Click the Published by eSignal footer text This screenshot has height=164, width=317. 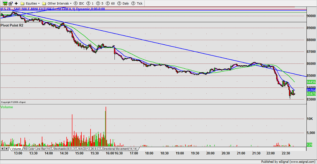point(288,161)
